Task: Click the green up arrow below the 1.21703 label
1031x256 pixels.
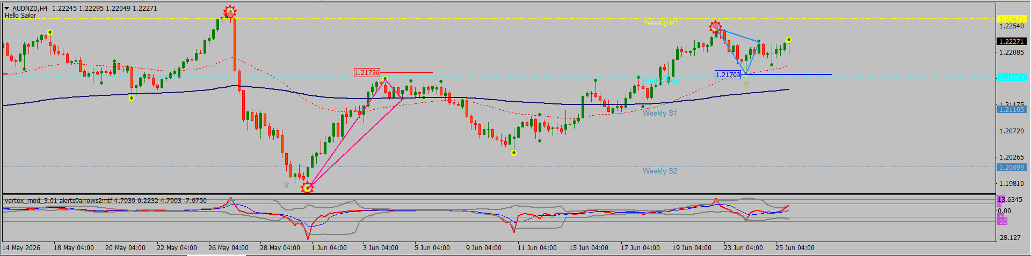Action: 745,85
